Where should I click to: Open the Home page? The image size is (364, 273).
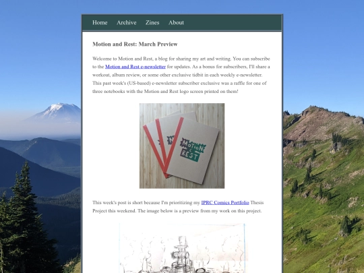(100, 22)
